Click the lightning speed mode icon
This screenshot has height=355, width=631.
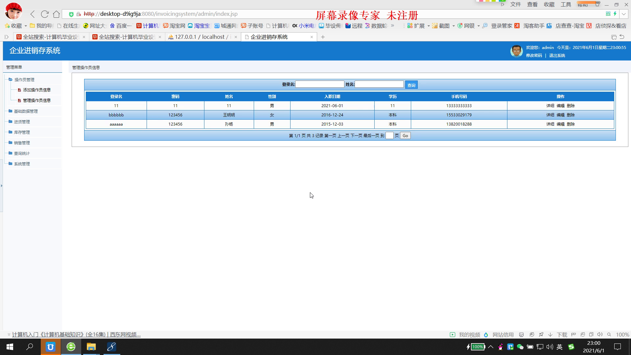click(615, 14)
